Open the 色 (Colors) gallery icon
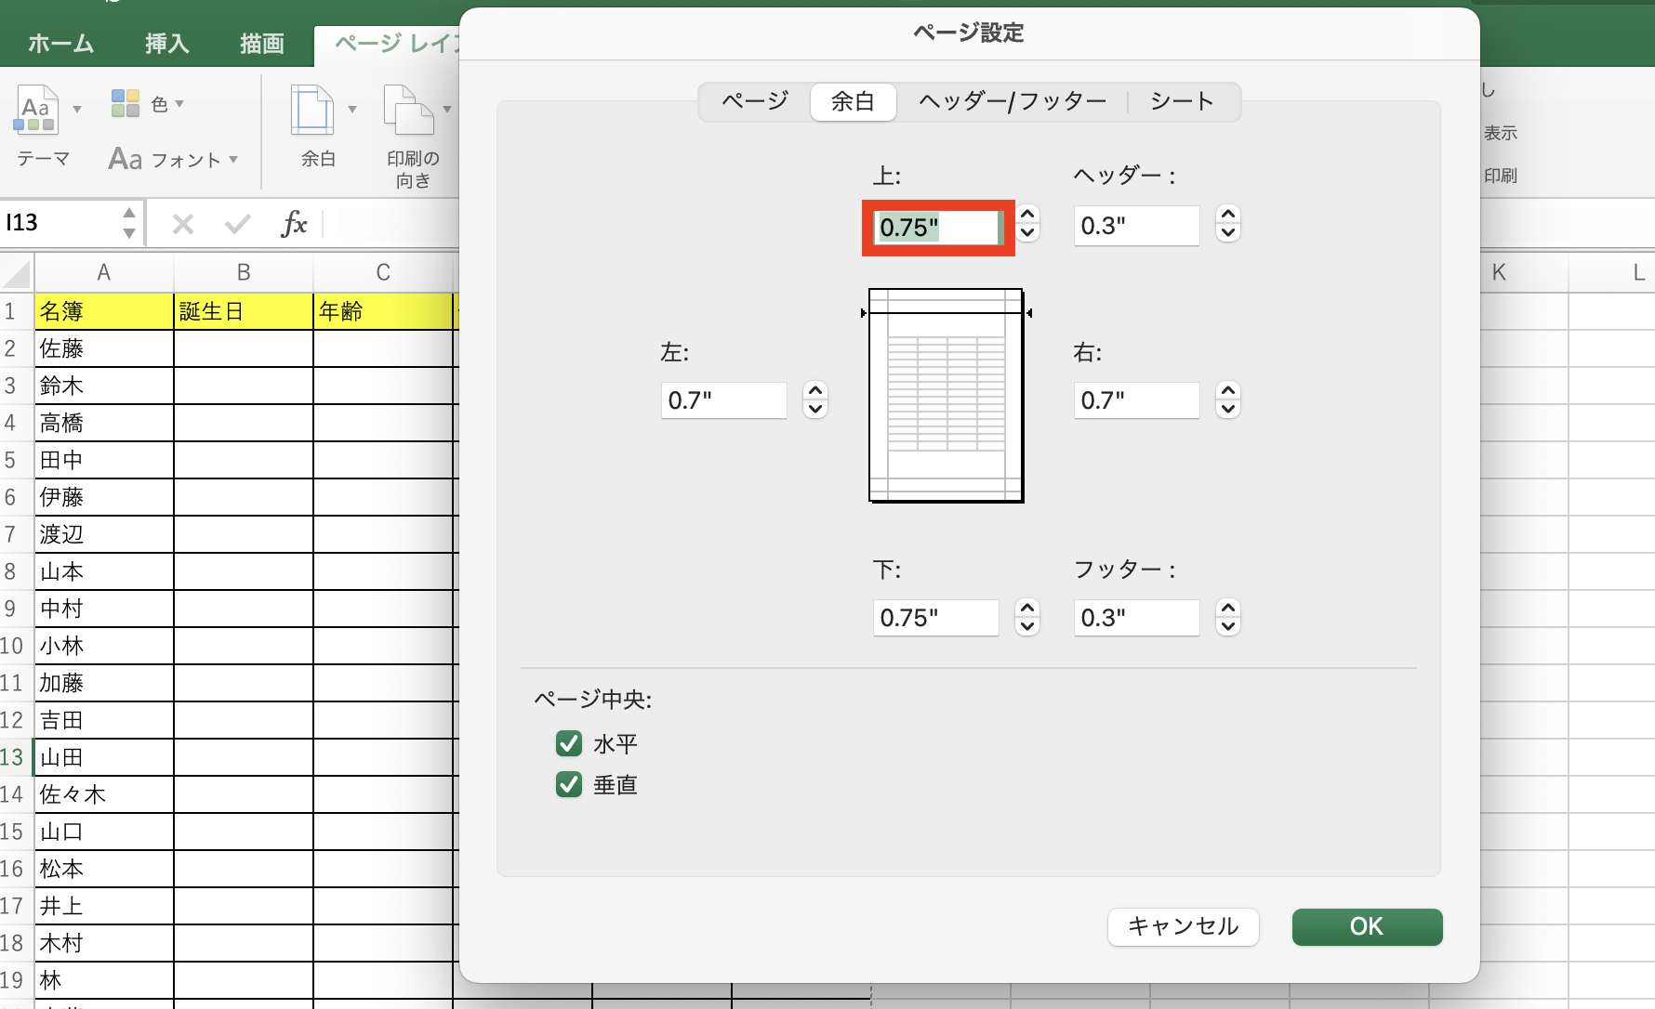Image resolution: width=1655 pixels, height=1009 pixels. [x=125, y=103]
